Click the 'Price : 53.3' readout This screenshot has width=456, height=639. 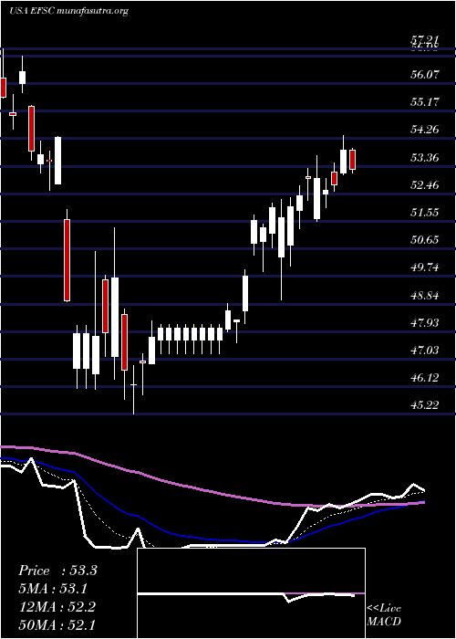tap(57, 571)
